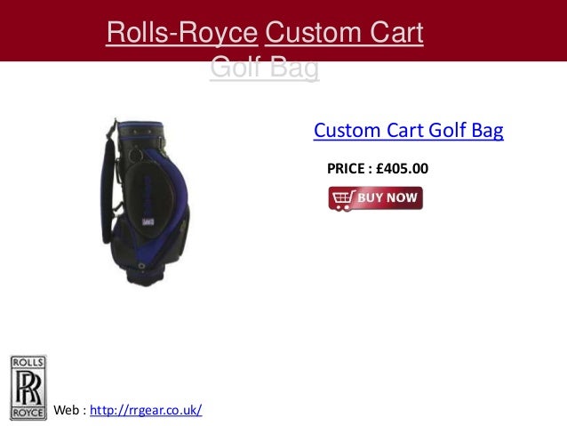This screenshot has height=426, width=567.
Task: Click the Buy Now button
Action: click(375, 198)
